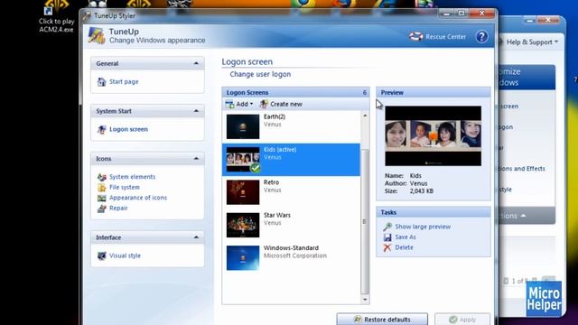Show large preview of logon screen
This screenshot has width=578, height=325.
pyautogui.click(x=423, y=227)
